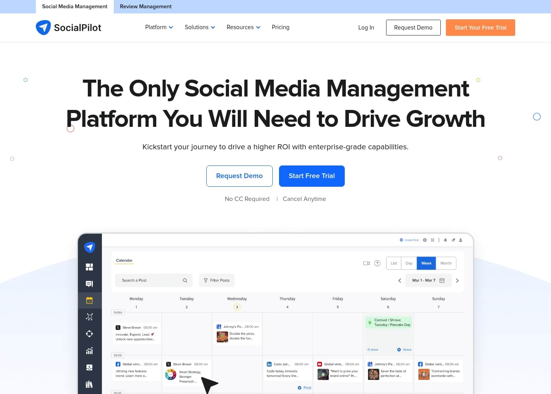Click the four-arrow circle icon in sidebar
The image size is (551, 394).
[89, 334]
